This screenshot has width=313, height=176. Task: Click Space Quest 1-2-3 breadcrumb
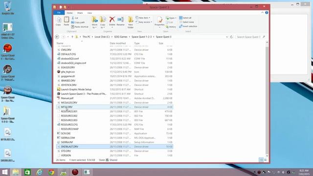(141, 37)
